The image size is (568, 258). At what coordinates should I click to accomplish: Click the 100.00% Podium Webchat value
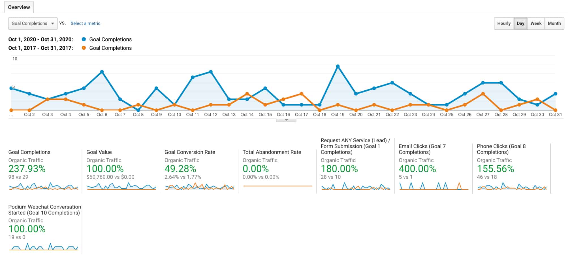(x=27, y=229)
